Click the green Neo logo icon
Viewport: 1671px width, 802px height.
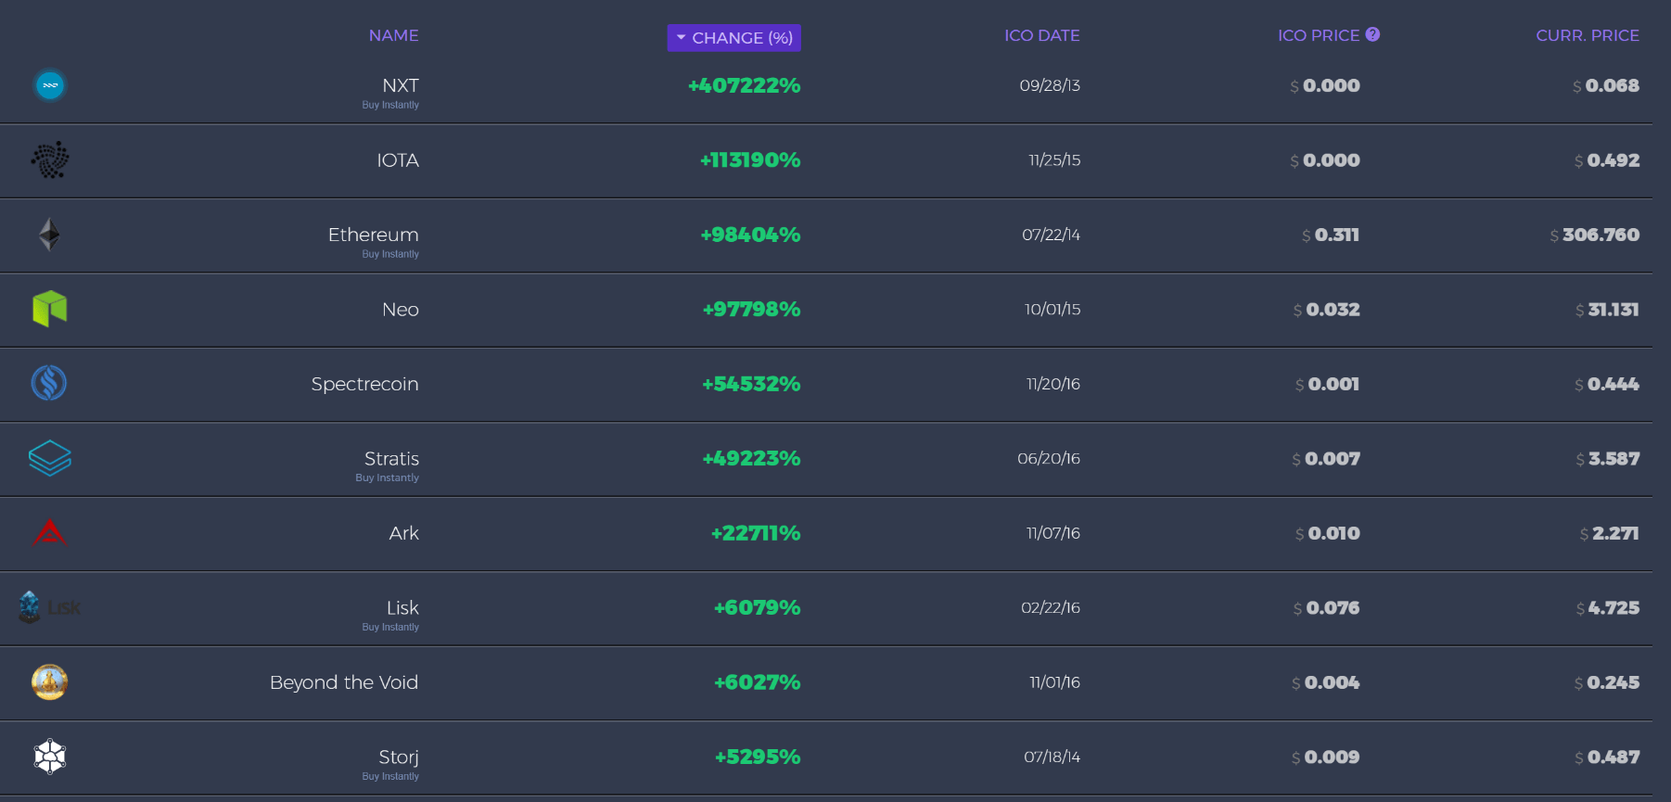tap(50, 309)
